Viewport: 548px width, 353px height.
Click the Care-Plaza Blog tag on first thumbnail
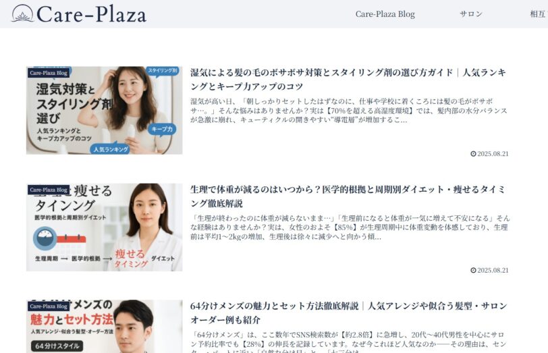pyautogui.click(x=49, y=73)
